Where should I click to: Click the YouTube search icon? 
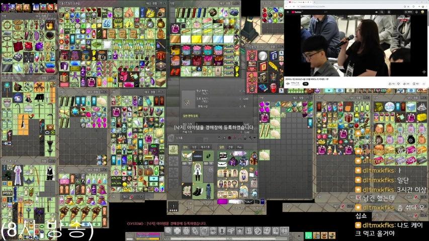382,12
